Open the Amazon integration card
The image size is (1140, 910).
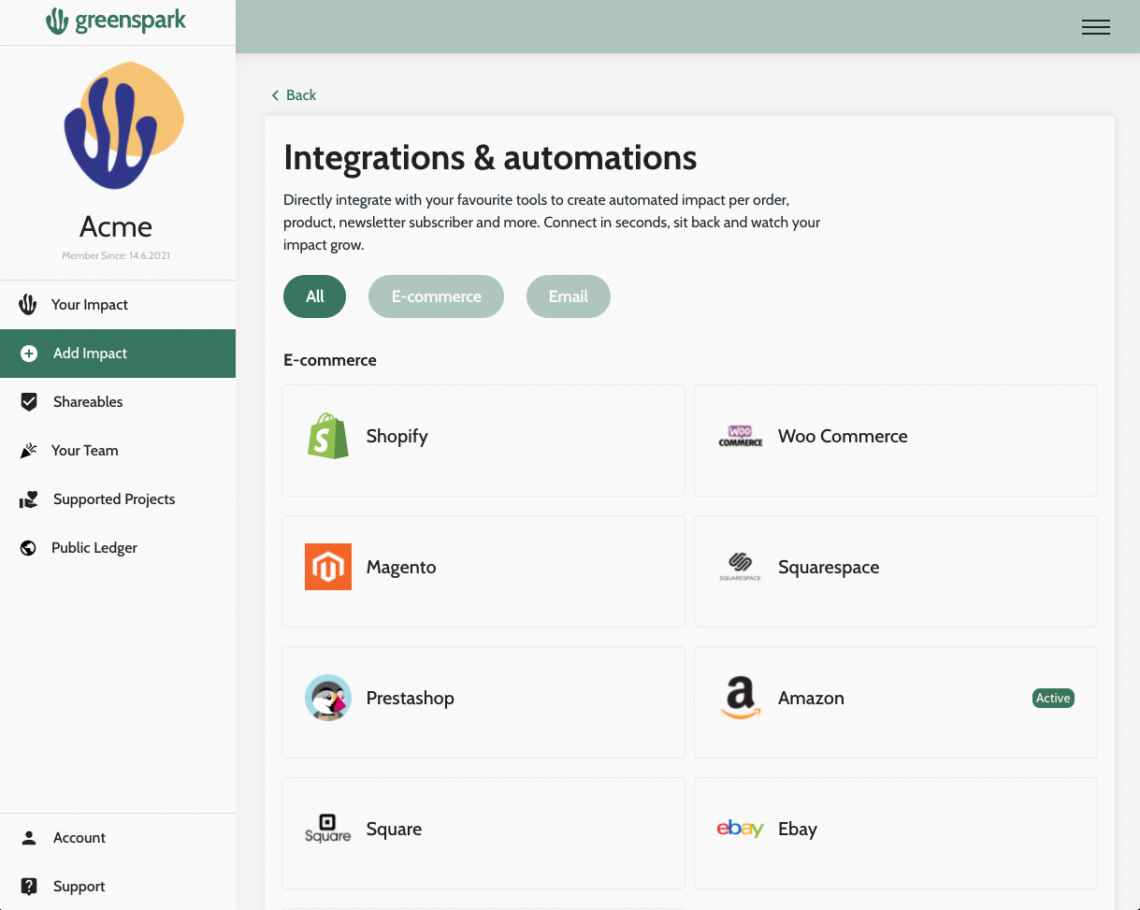896,702
